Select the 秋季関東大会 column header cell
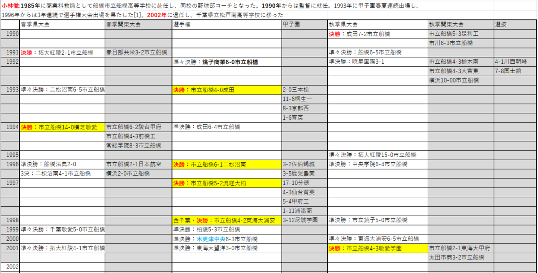Screen dimensions: 538x273 [460, 25]
